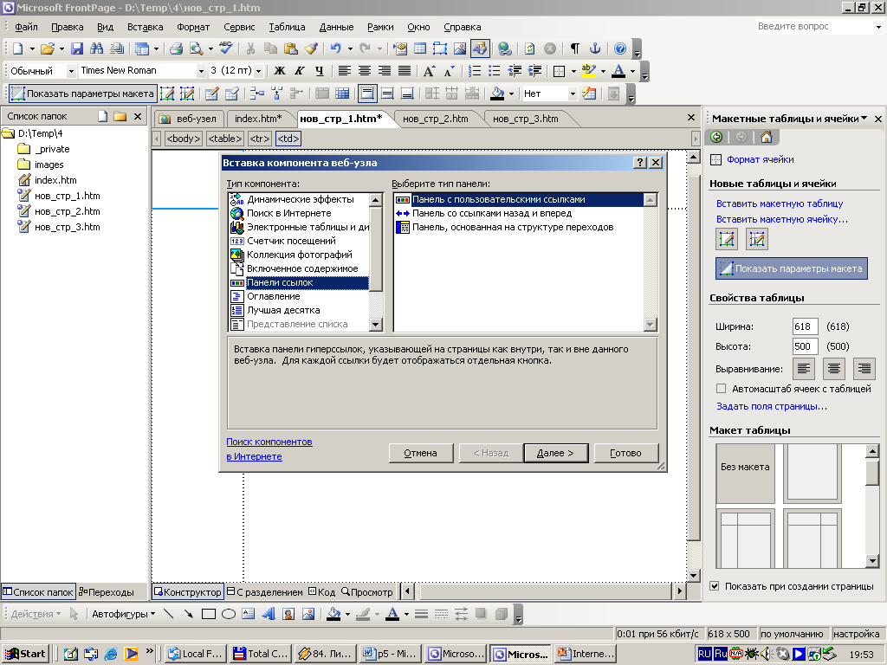Viewport: 887px width, 665px height.
Task: Open the style dropdown showing Обычный
Action: pyautogui.click(x=71, y=71)
